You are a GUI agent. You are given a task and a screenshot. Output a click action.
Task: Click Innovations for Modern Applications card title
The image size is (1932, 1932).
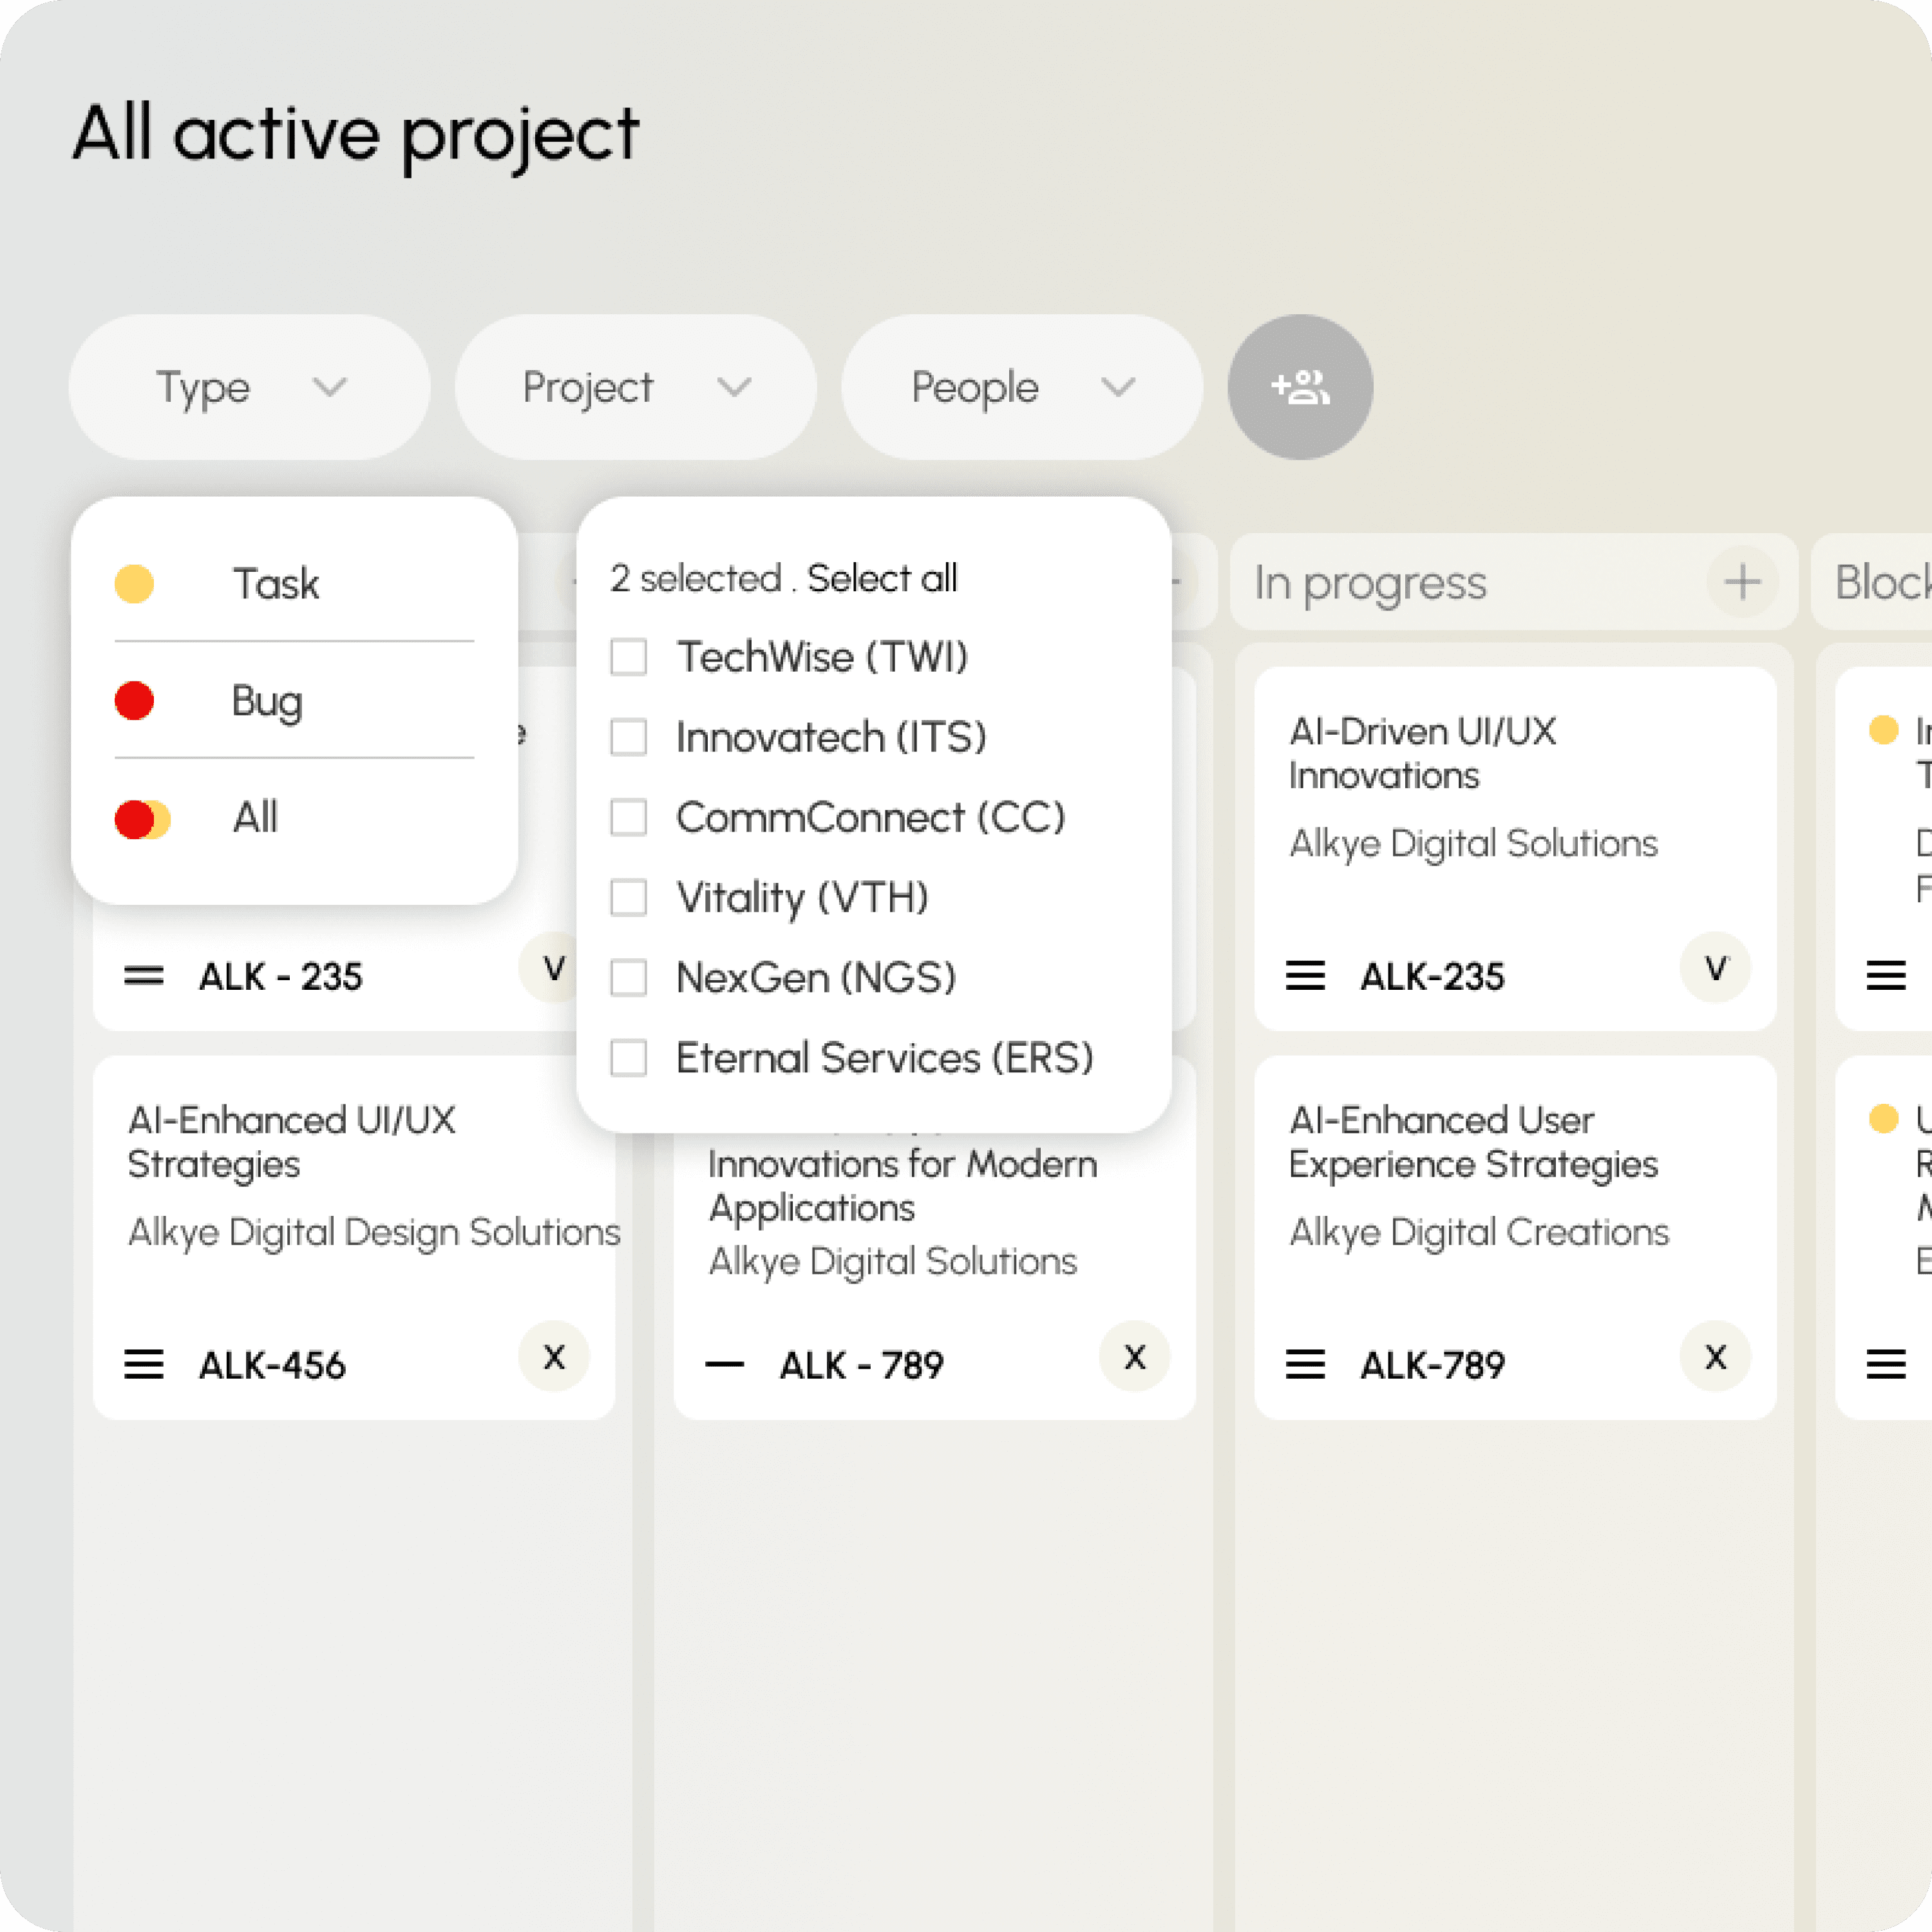tap(902, 1185)
